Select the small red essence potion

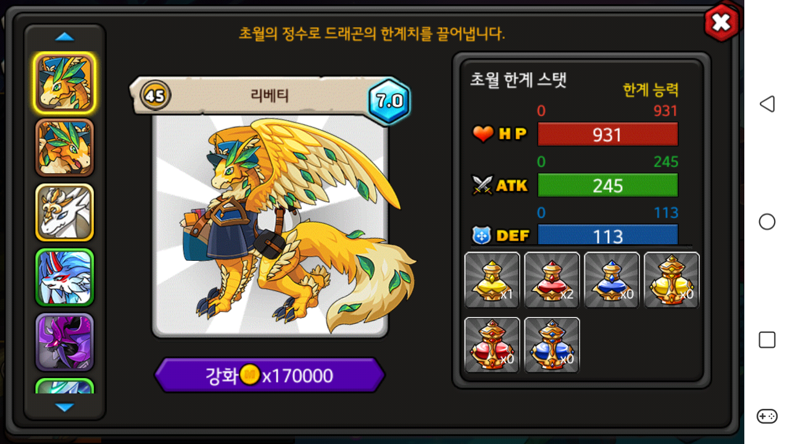[x=552, y=280]
